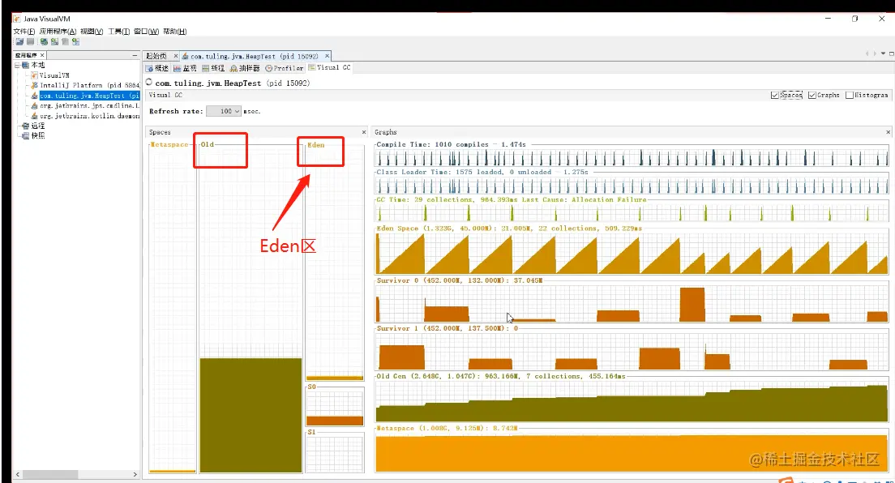Close the com.tuling.jvm.HeapTest tab
This screenshot has width=895, height=483.
tap(327, 56)
